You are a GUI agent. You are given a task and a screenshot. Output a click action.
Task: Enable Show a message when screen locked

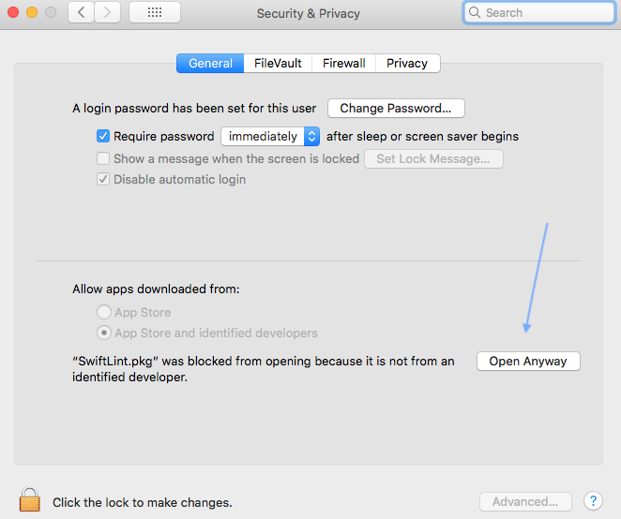103,158
